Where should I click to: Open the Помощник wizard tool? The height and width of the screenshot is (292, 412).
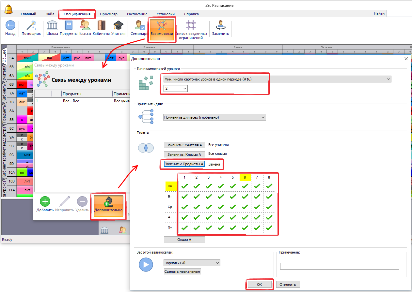point(31,25)
